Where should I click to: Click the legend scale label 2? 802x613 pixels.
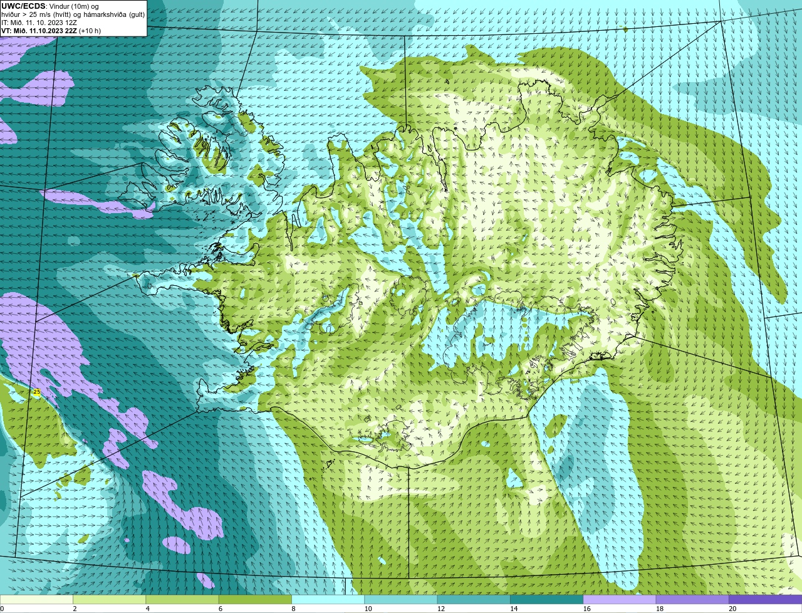coord(75,609)
